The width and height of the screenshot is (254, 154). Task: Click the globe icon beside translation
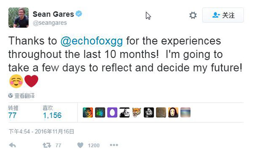coord(11,95)
